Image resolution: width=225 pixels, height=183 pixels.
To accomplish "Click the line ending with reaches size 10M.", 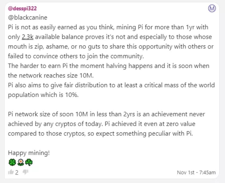I will coord(51,76).
